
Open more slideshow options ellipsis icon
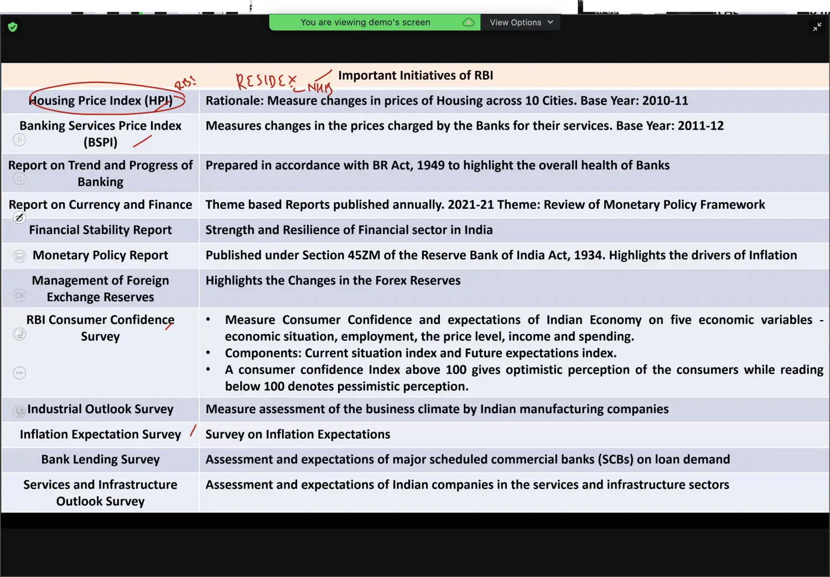click(19, 373)
